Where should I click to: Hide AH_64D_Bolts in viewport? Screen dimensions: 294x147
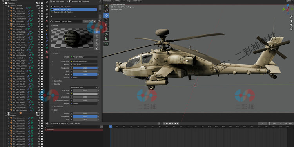pos(39,8)
